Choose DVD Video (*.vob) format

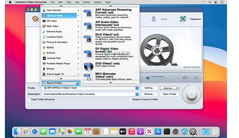pos(111,66)
